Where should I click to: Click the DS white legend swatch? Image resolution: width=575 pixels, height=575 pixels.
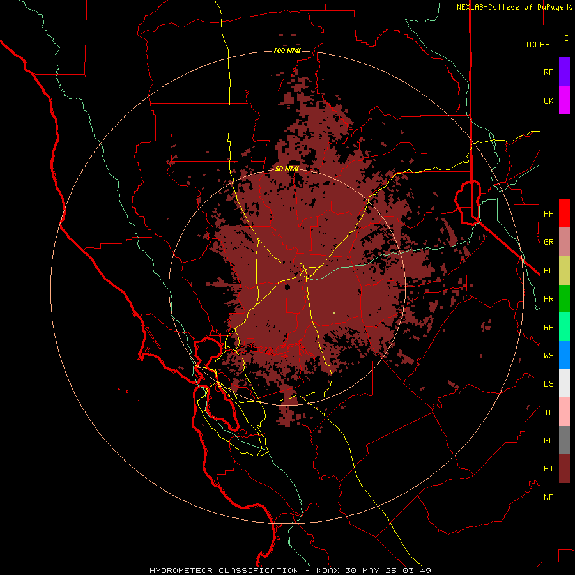click(564, 383)
